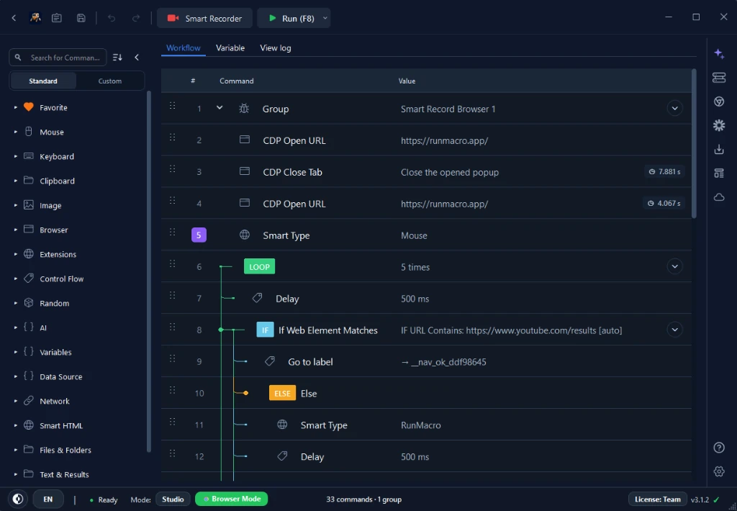Click the bug icon on the Group row
The width and height of the screenshot is (737, 511).
click(243, 109)
